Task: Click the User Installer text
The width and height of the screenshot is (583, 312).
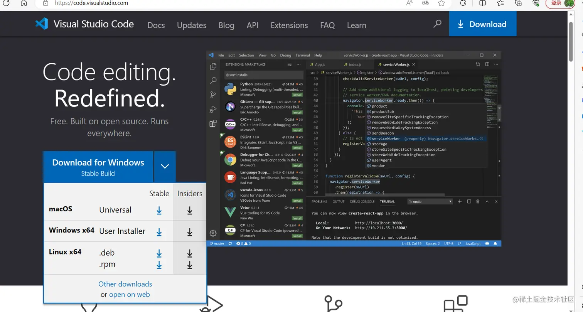Action: pos(122,231)
